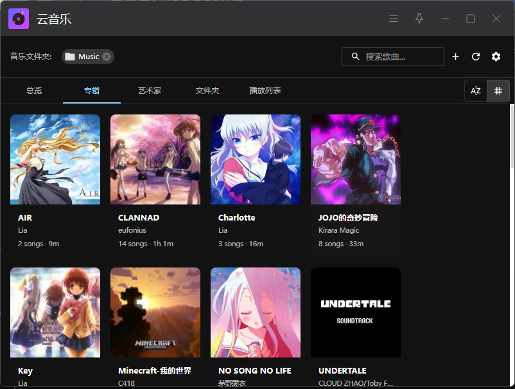Pin the window with the pin icon
The width and height of the screenshot is (515, 389).
419,19
